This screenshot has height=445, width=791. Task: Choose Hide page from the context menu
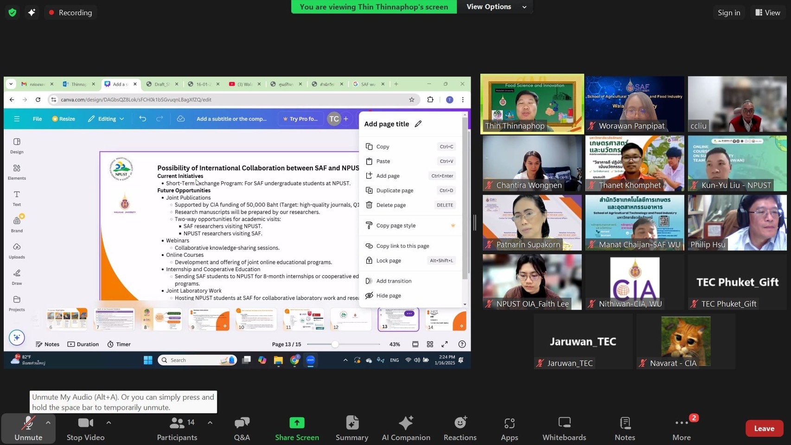pos(388,296)
